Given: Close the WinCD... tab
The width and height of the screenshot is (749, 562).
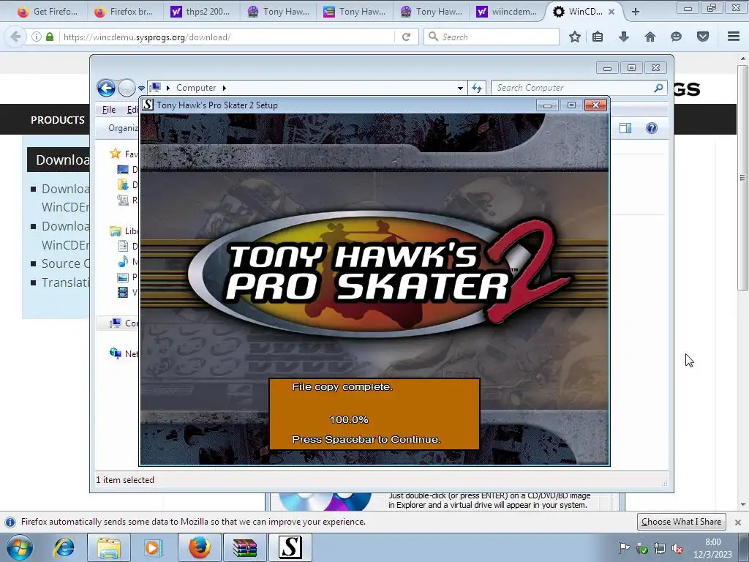Looking at the screenshot, I should pyautogui.click(x=611, y=12).
